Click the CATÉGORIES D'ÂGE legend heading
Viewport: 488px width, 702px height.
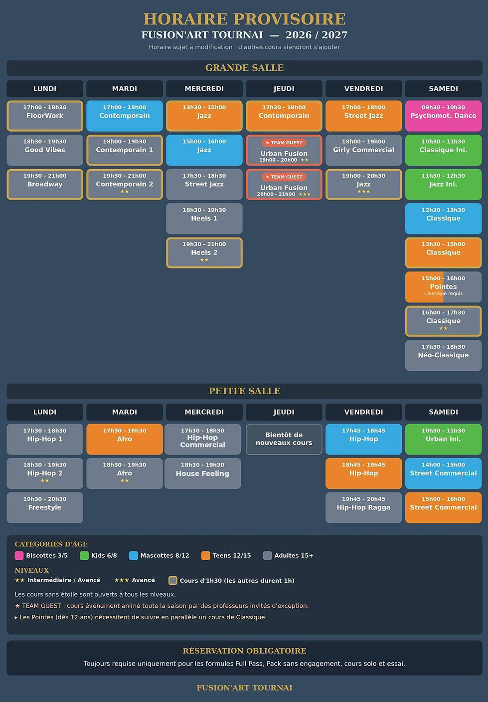click(51, 544)
